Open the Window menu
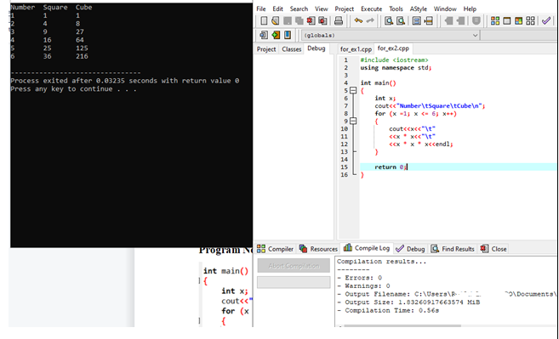Viewport: 559px width, 339px height. [445, 8]
